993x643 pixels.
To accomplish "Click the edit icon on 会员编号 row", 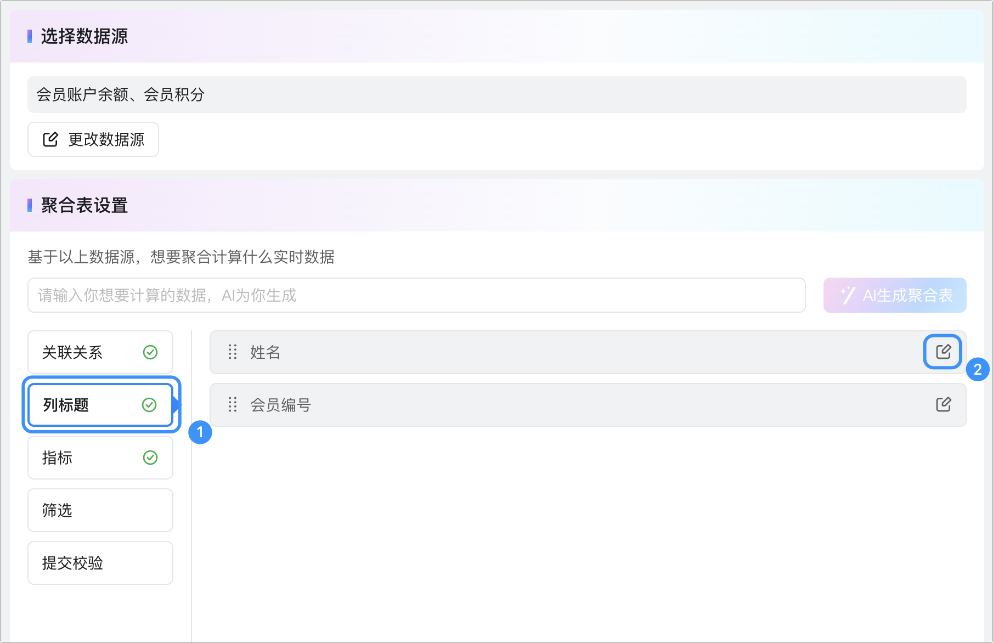I will pos(943,405).
